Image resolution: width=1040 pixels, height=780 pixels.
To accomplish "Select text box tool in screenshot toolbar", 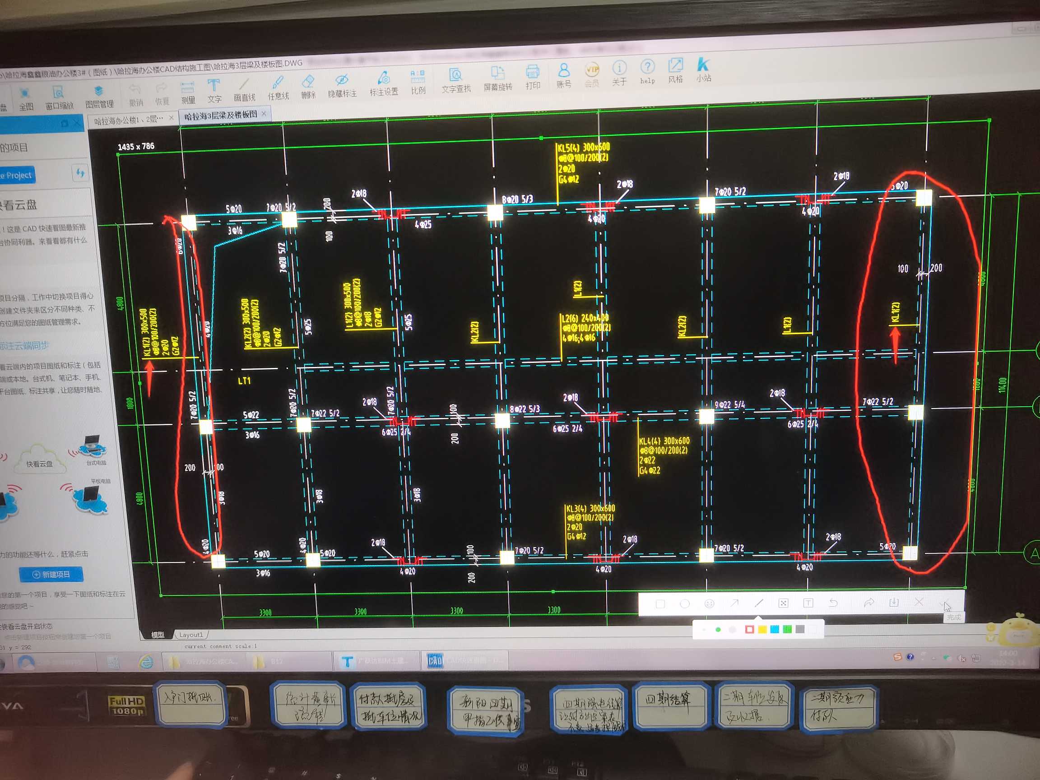I will pyautogui.click(x=808, y=603).
